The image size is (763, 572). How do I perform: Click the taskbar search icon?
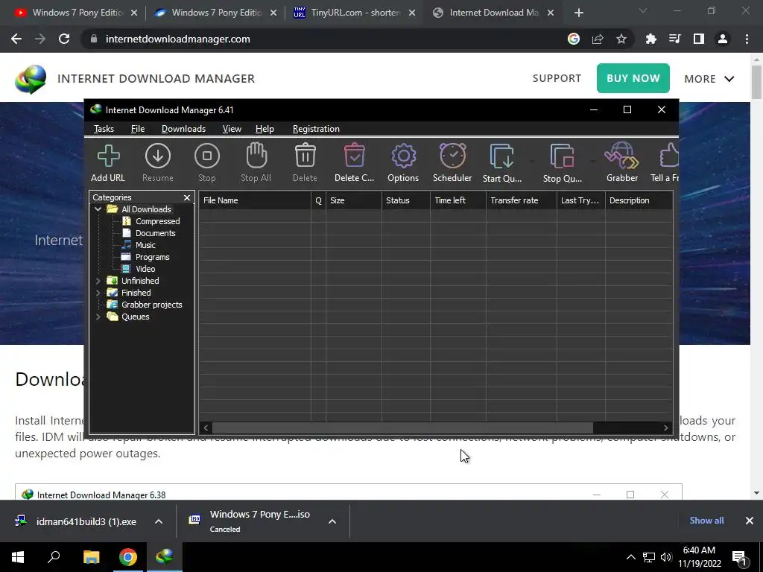click(54, 557)
